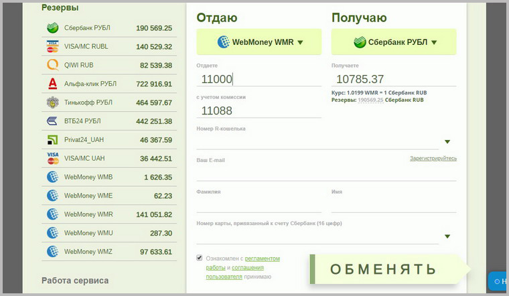509x296 pixels.
Task: Click the Работа сервиса heading
Action: point(75,281)
